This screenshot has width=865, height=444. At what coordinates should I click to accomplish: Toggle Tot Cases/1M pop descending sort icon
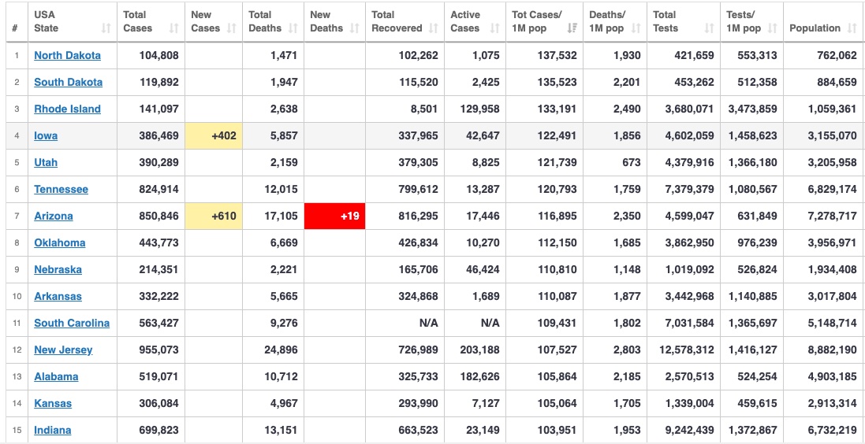572,28
